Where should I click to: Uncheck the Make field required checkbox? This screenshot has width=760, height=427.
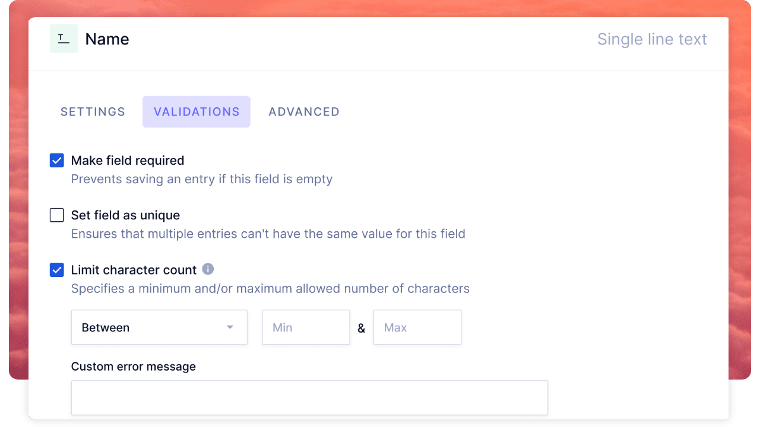point(57,161)
